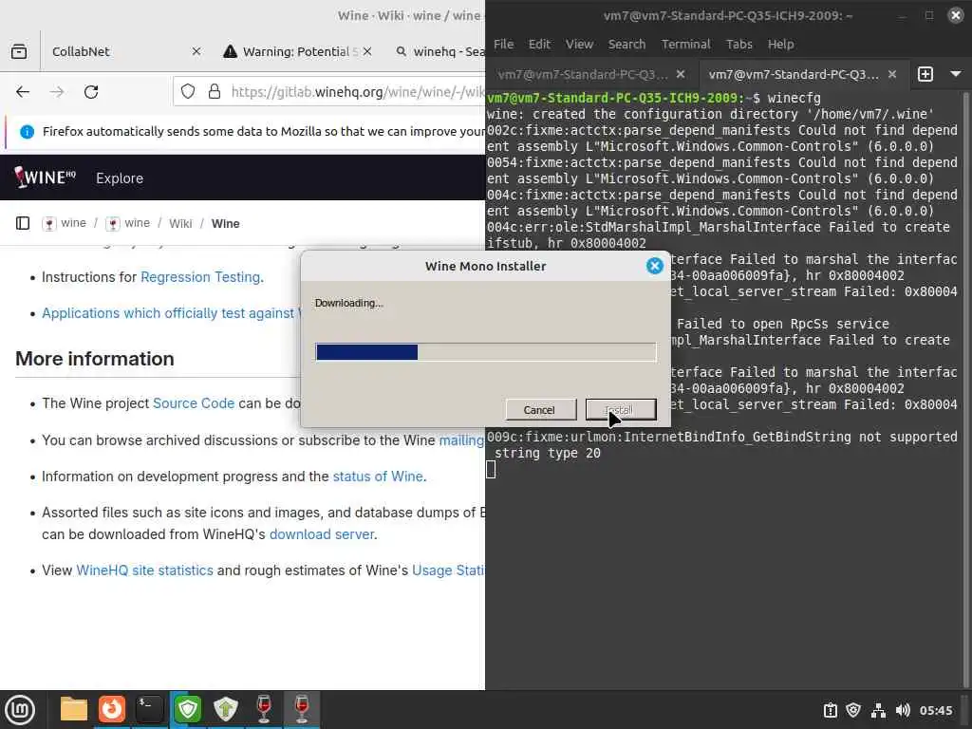Toggle the GitLab sidebar icon
Viewport: 972px width, 729px height.
(23, 223)
